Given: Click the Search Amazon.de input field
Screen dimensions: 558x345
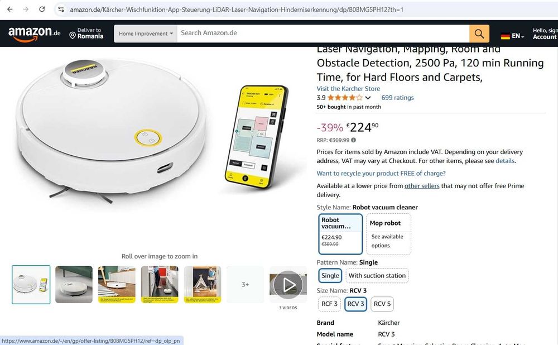Looking at the screenshot, I should (323, 33).
